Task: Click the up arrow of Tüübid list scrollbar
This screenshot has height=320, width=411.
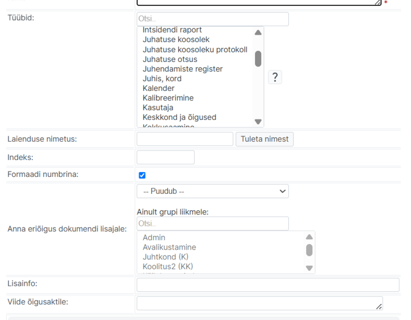Action: (258, 32)
